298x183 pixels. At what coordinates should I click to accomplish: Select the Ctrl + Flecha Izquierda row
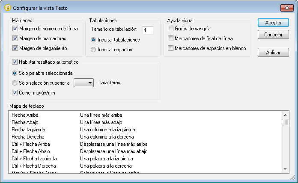[145, 159]
